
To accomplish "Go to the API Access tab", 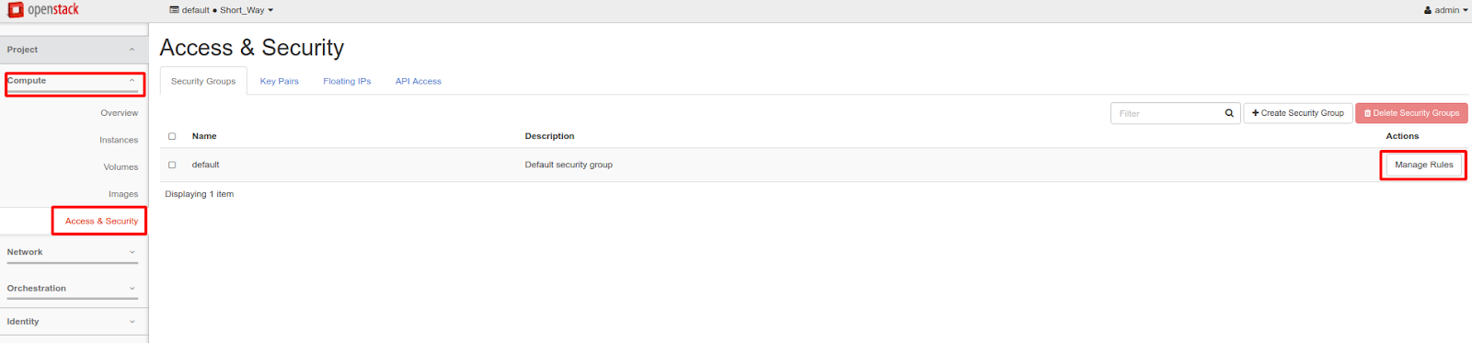I will pos(419,81).
